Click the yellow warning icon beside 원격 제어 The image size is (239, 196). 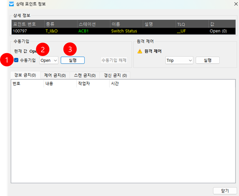click(x=139, y=51)
